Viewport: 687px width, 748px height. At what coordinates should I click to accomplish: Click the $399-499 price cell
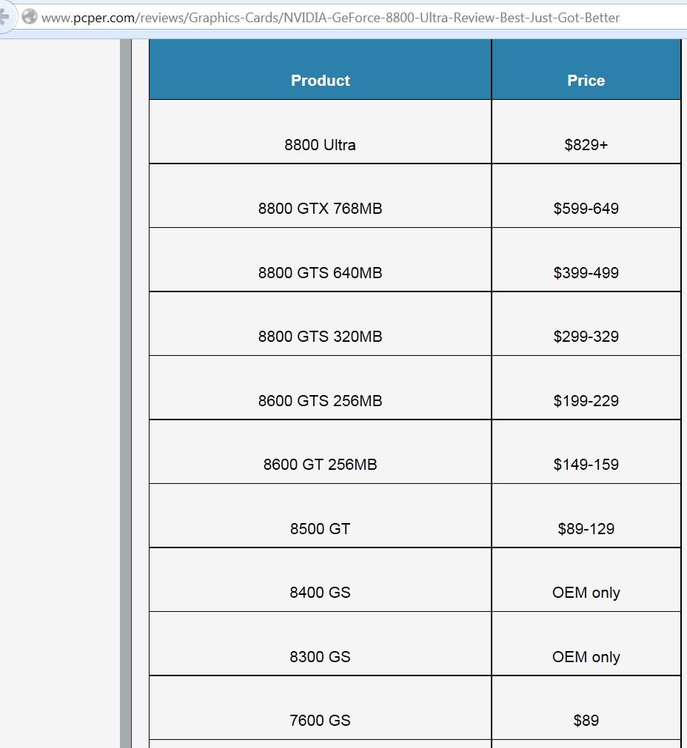click(586, 260)
